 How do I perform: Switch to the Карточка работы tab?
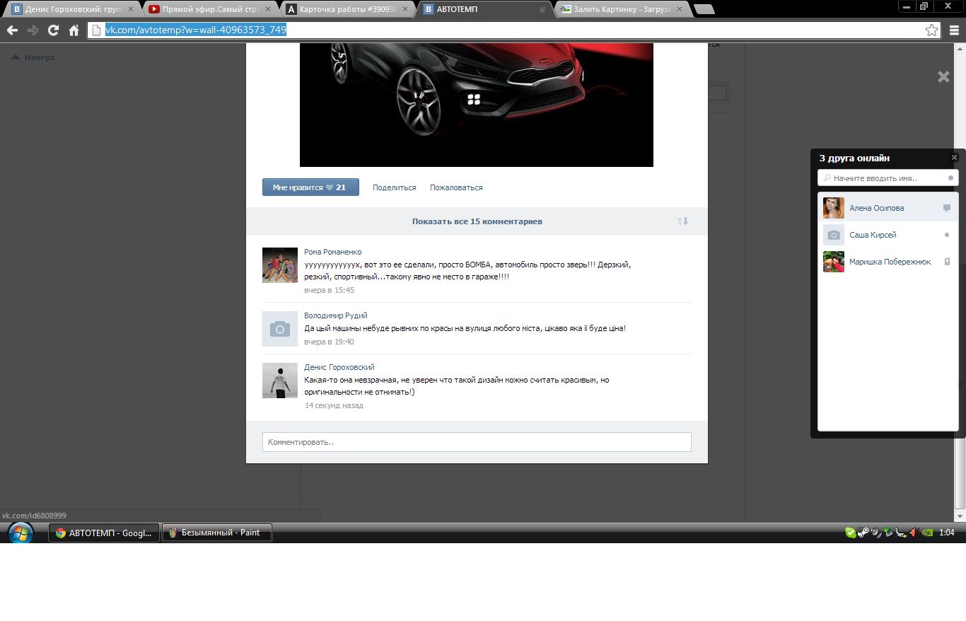click(x=347, y=9)
